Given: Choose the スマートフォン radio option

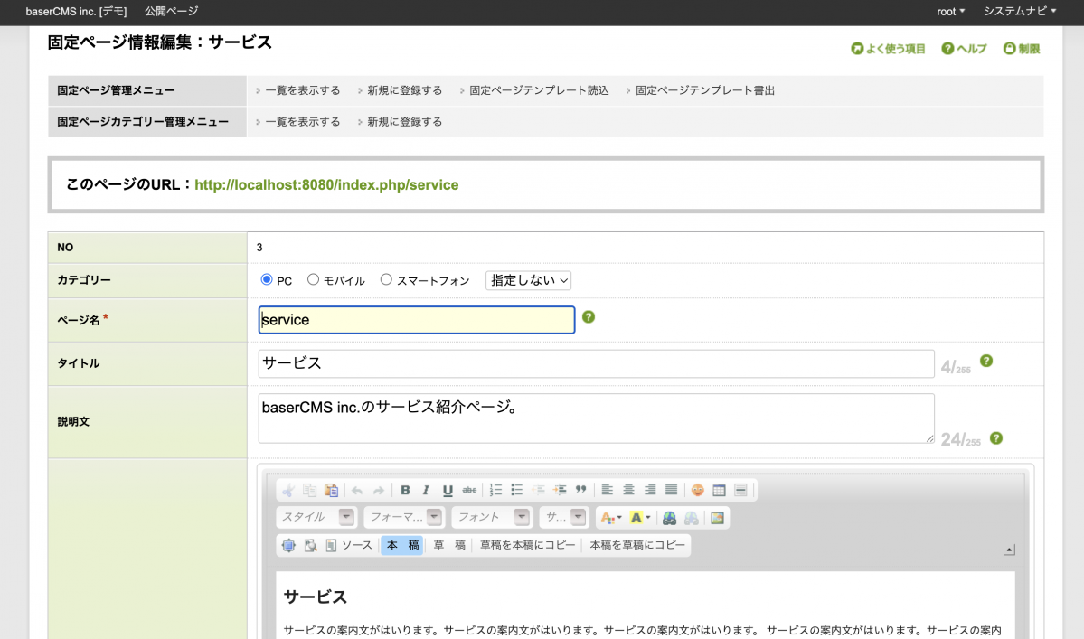Looking at the screenshot, I should tap(386, 280).
